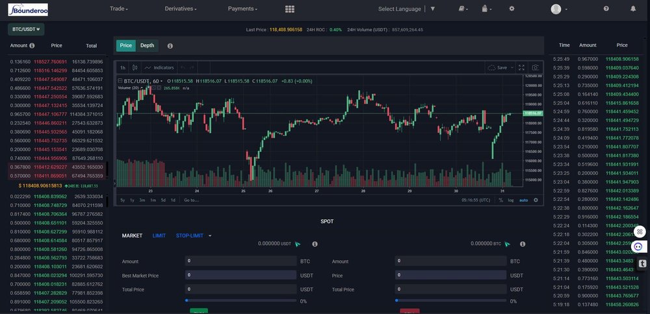650x314 pixels.
Task: Click the 05:16:55 (UTC) timezone label
Action: point(476,200)
